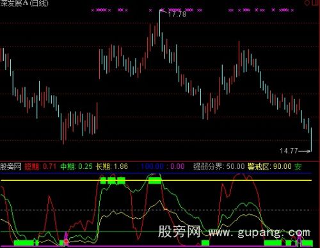Image resolution: width=320 pixels, height=248 pixels.
Task: Click the stock title 深发展A (日线)
Action: 24,3
